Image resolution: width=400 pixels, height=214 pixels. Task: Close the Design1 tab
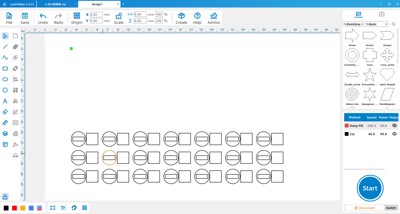coord(118,4)
